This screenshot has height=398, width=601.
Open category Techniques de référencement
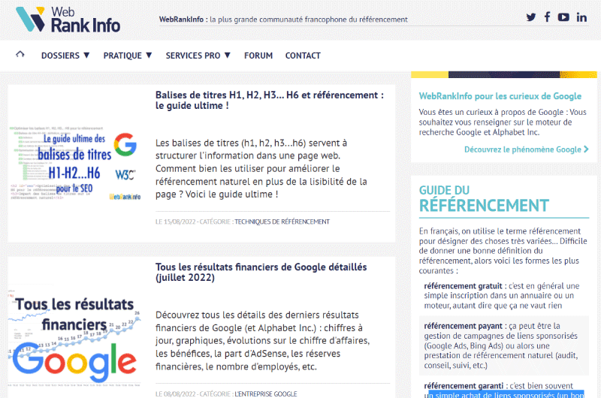pyautogui.click(x=282, y=222)
